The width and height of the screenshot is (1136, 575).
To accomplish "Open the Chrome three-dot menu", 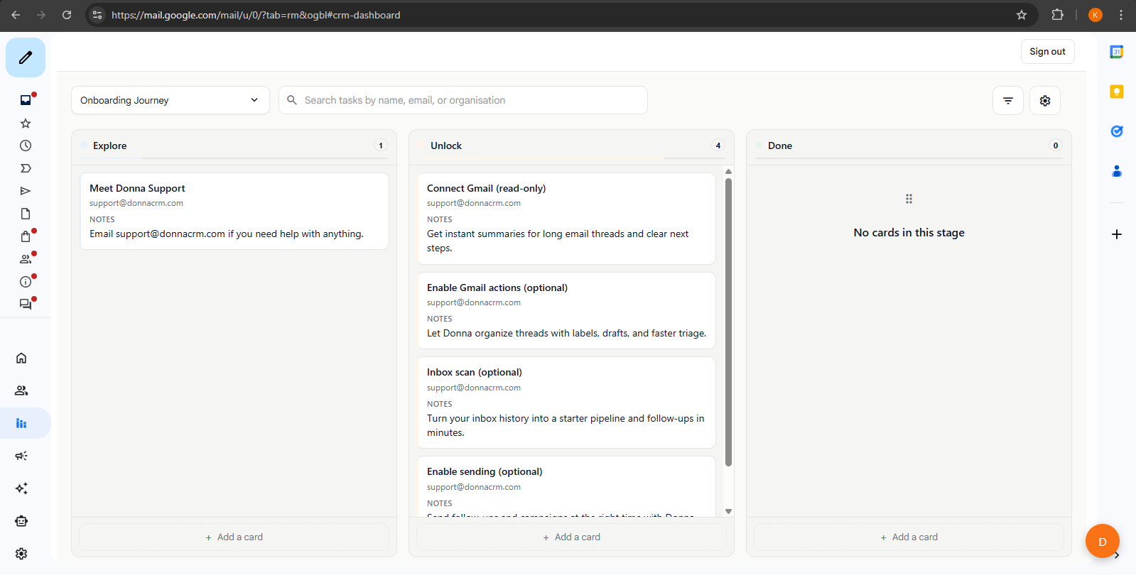I will [1121, 15].
